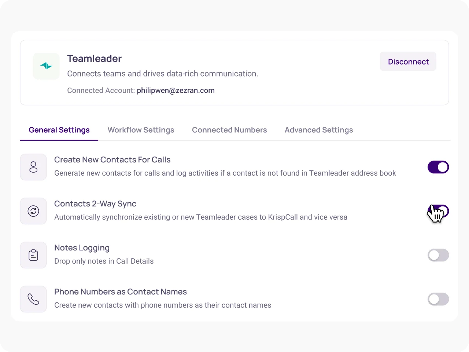
Task: Open the Connected Numbers tab
Action: click(229, 130)
